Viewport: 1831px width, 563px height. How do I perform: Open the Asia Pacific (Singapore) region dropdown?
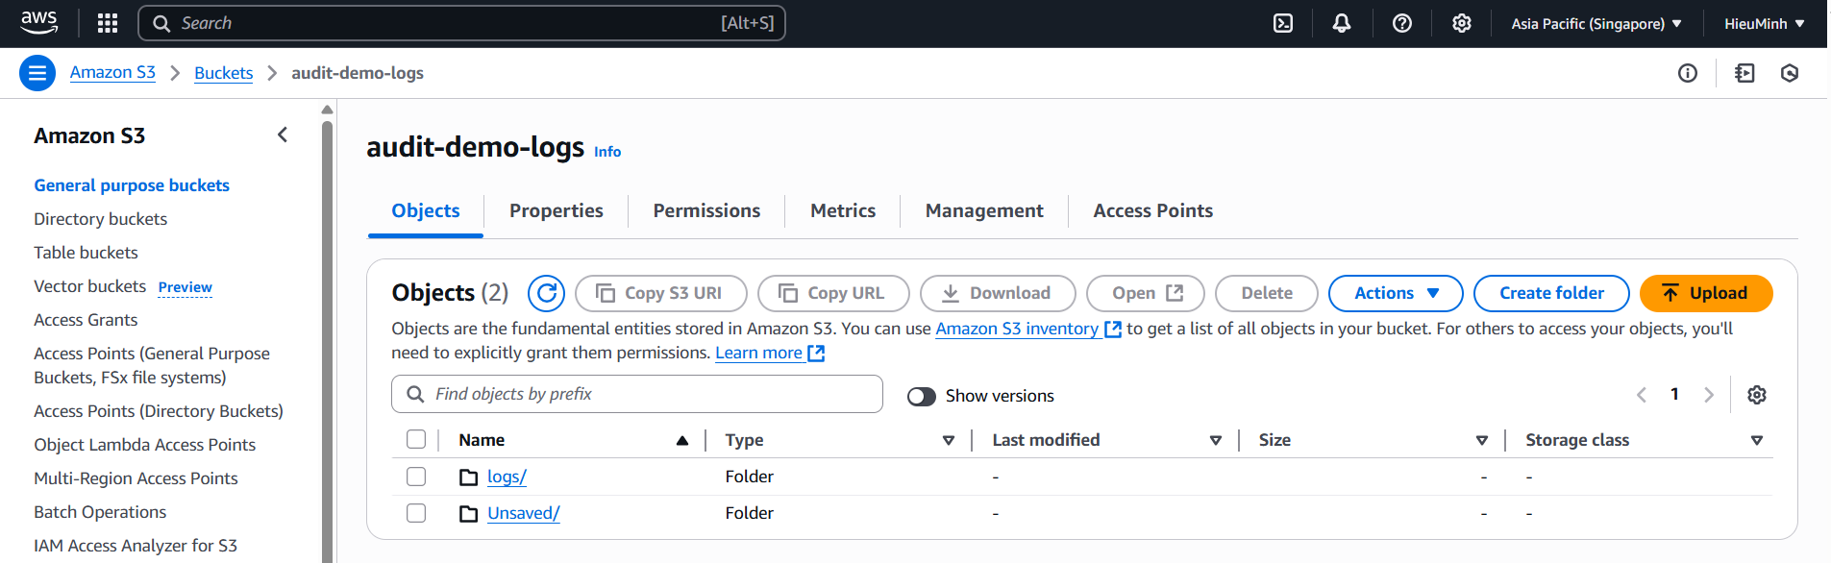1596,24
